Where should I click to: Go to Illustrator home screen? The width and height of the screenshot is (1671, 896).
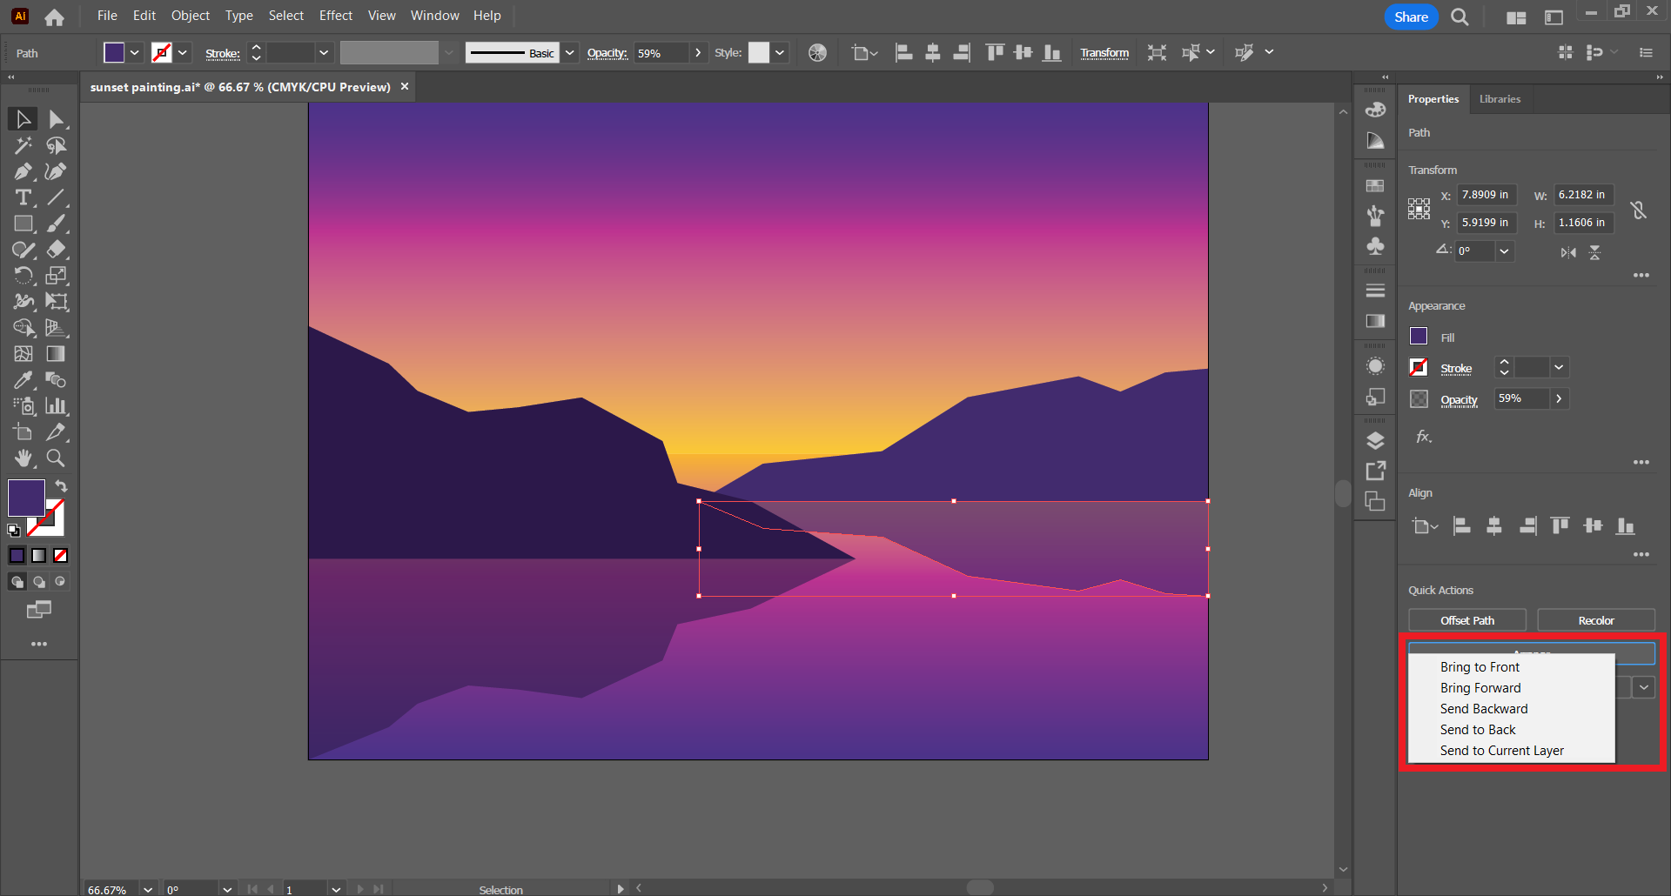[54, 17]
